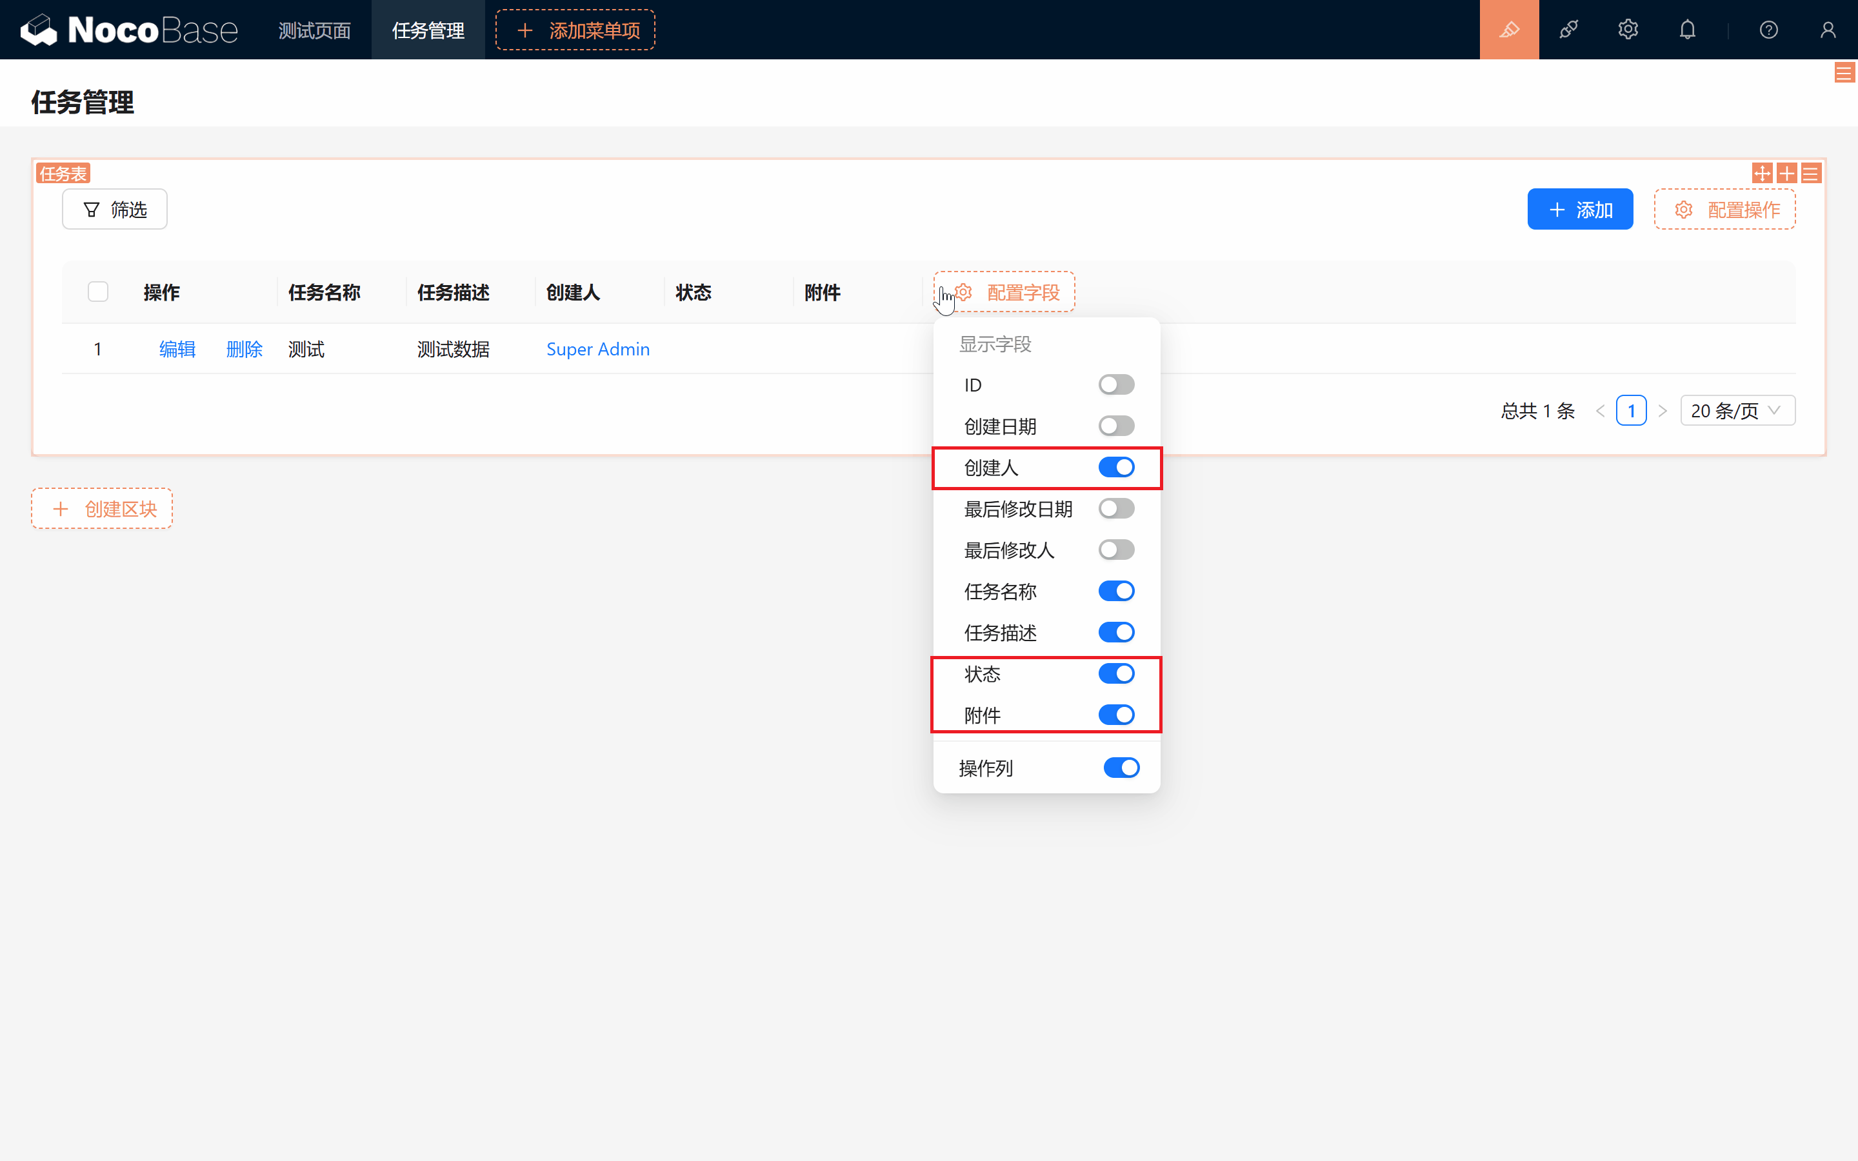Screen dimensions: 1858x1161
Task: Open settings gear in top bar
Action: (1628, 30)
